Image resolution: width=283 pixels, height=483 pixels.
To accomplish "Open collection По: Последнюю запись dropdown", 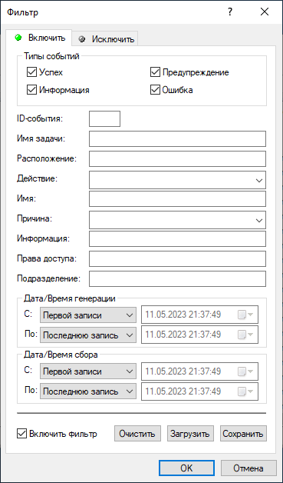I will [x=88, y=391].
